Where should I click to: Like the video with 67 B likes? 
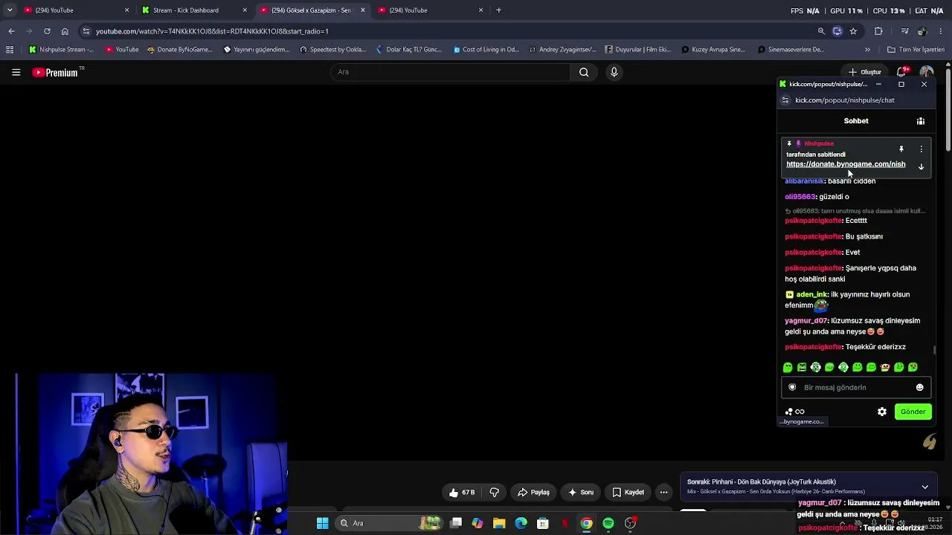pos(461,492)
